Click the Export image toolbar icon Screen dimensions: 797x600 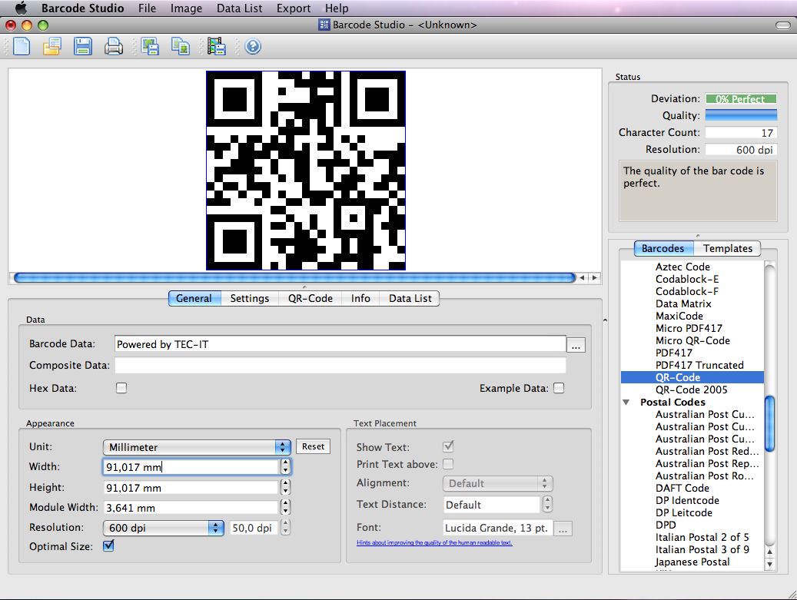pos(149,46)
